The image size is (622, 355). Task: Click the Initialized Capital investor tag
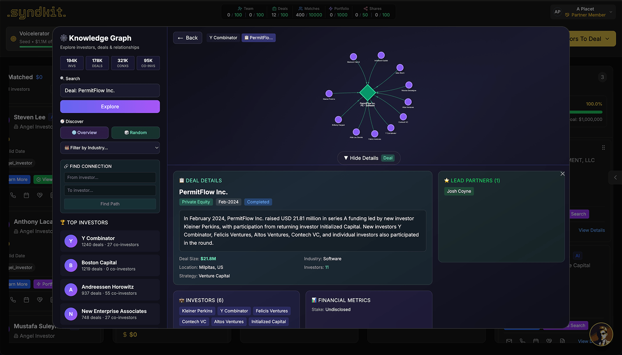(269, 322)
